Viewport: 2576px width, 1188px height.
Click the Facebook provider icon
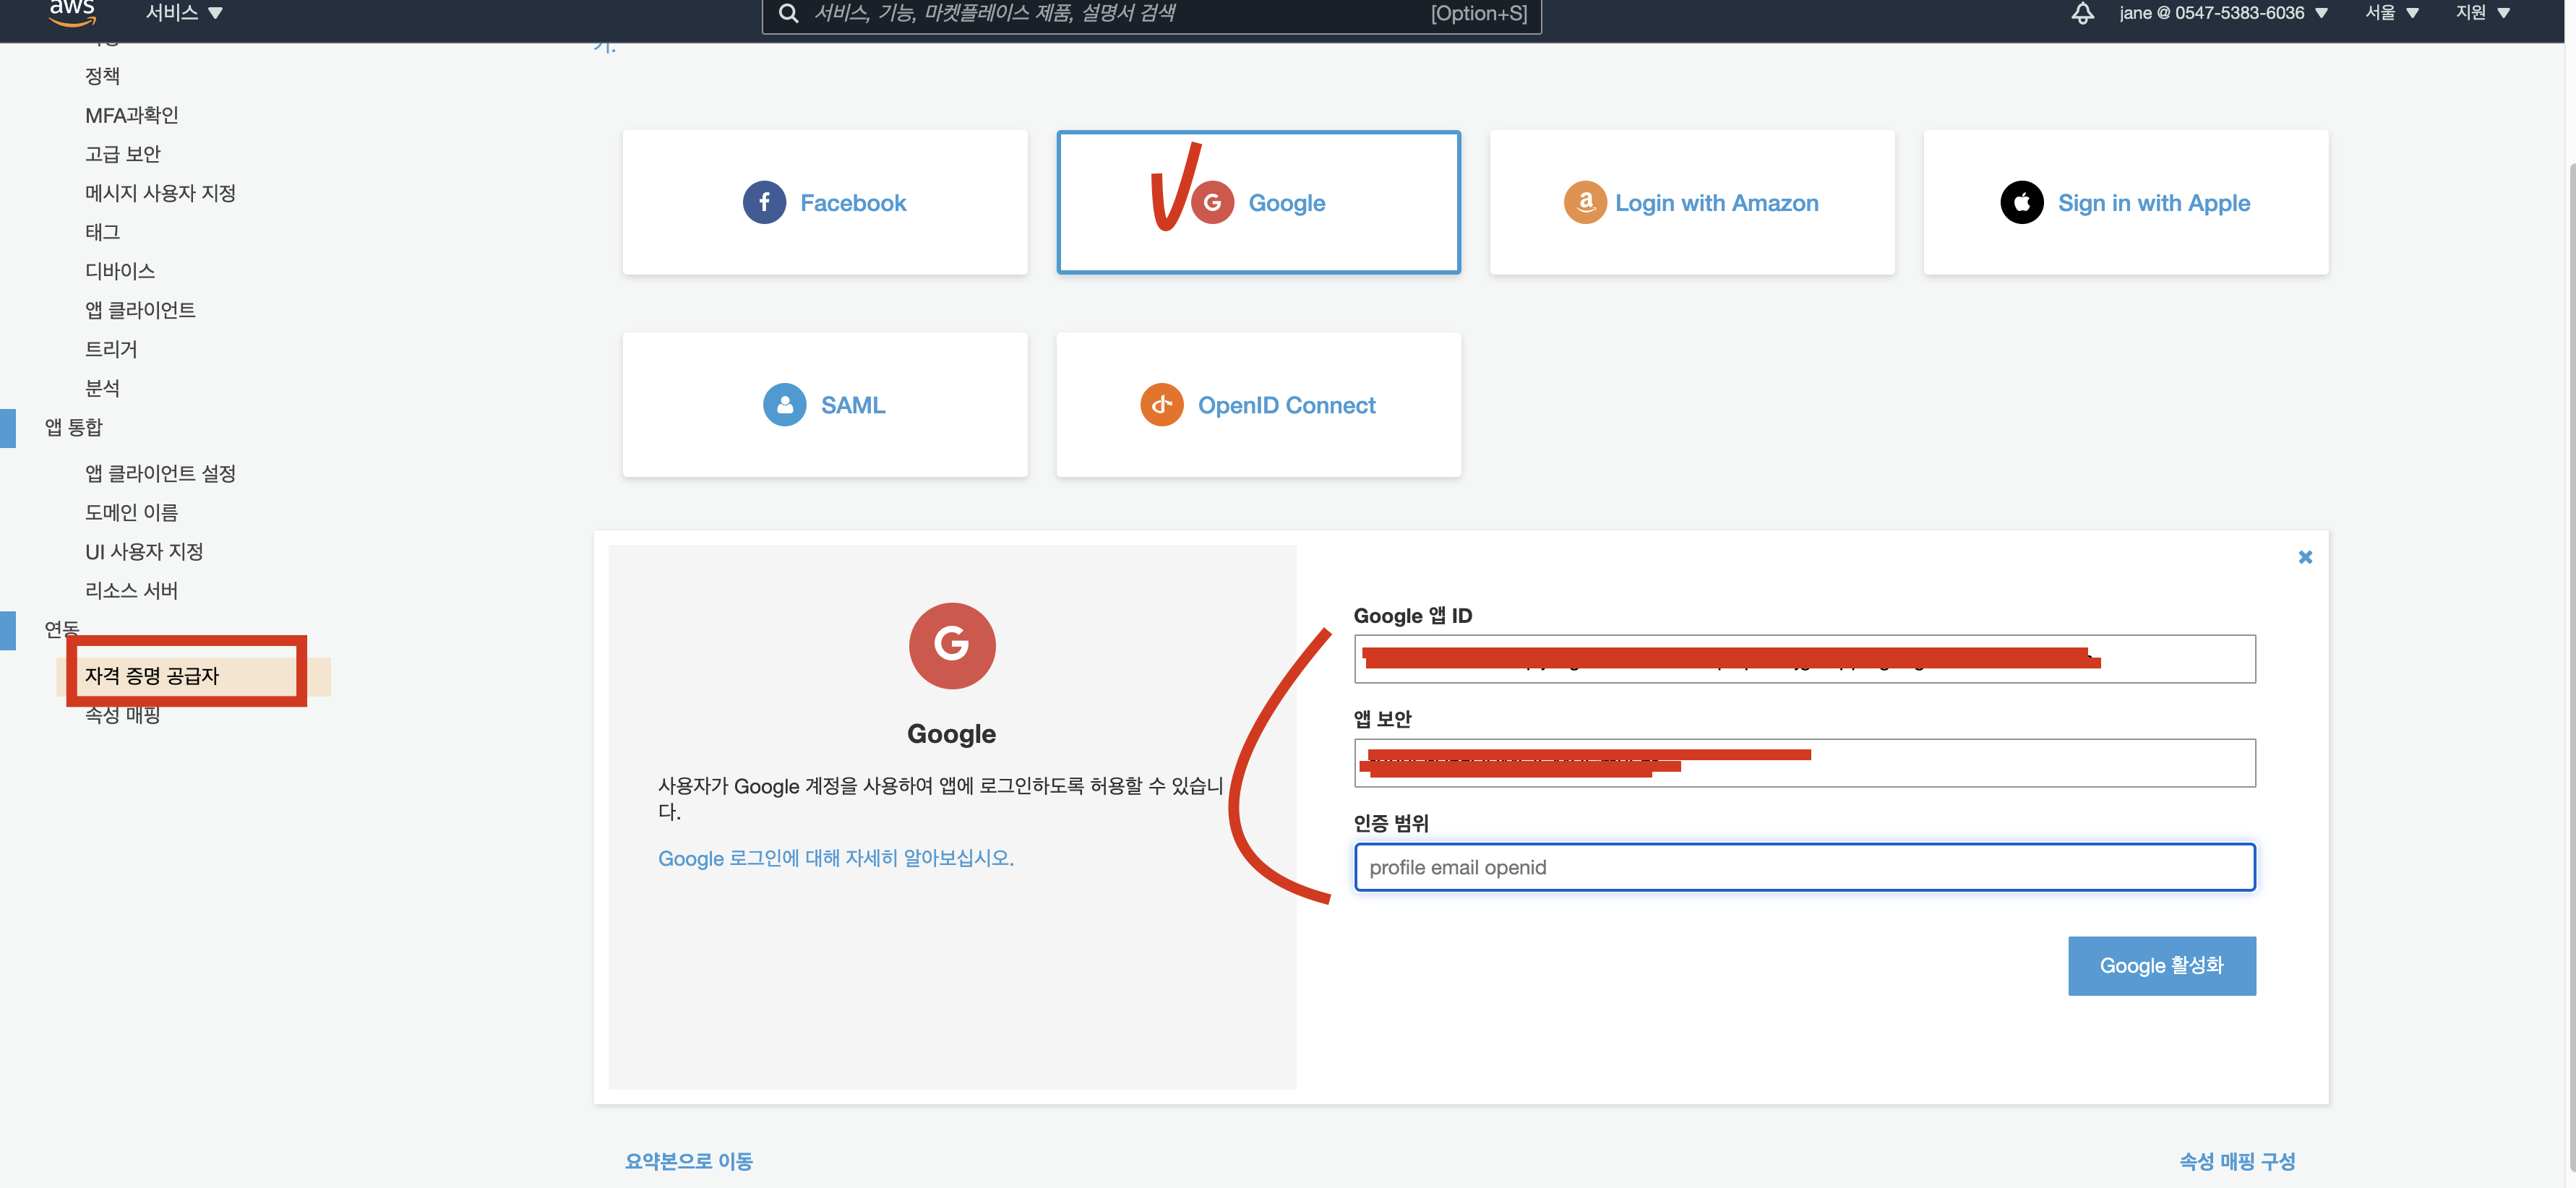[764, 203]
